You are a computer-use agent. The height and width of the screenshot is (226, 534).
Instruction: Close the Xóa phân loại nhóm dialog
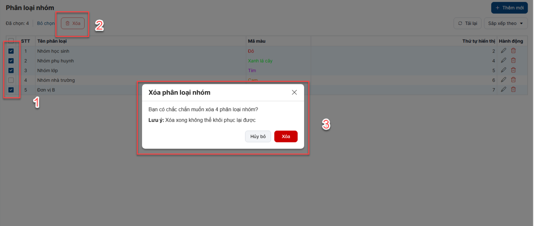pos(294,92)
